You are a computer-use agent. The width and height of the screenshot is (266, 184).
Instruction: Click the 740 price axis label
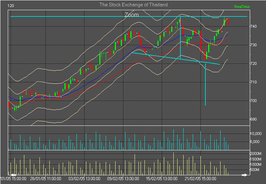[253, 26]
